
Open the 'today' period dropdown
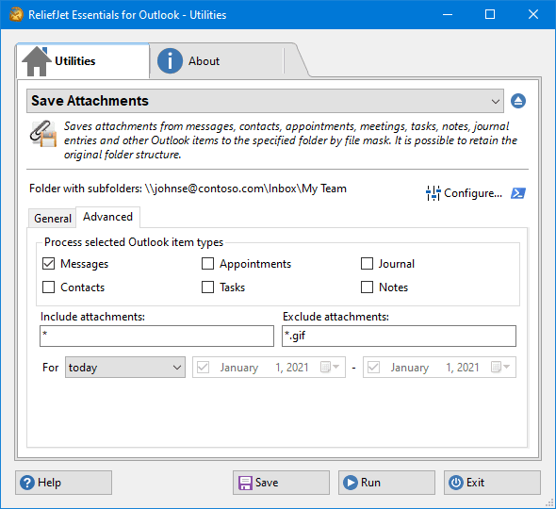[125, 367]
